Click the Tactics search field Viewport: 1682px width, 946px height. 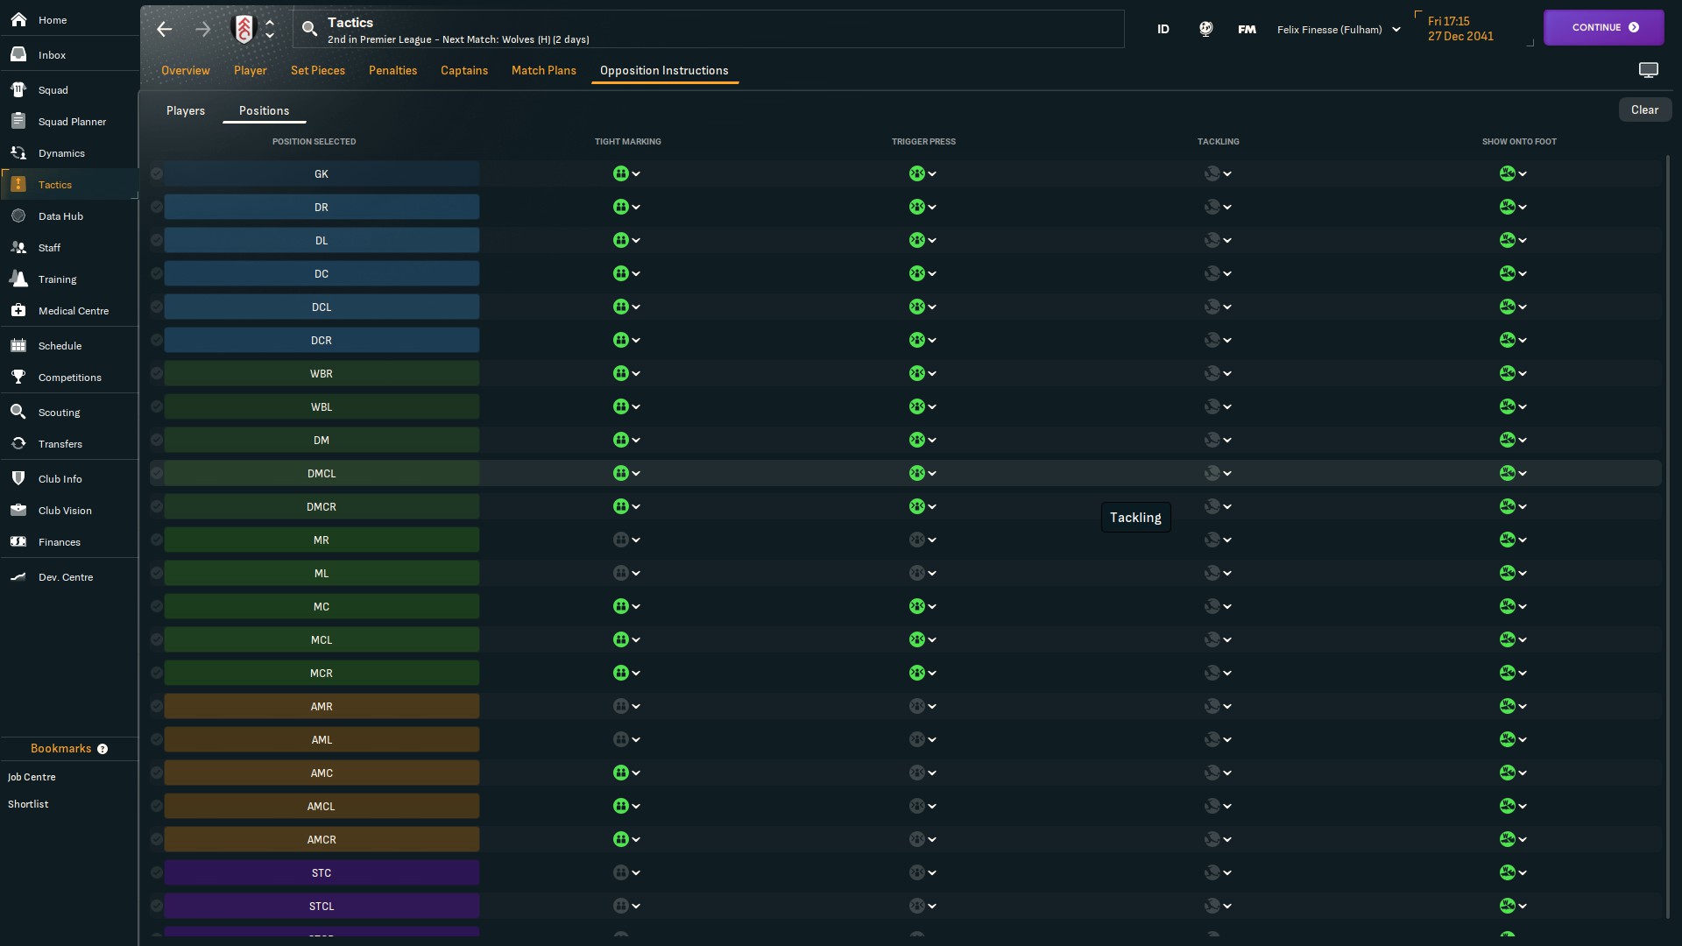708,29
